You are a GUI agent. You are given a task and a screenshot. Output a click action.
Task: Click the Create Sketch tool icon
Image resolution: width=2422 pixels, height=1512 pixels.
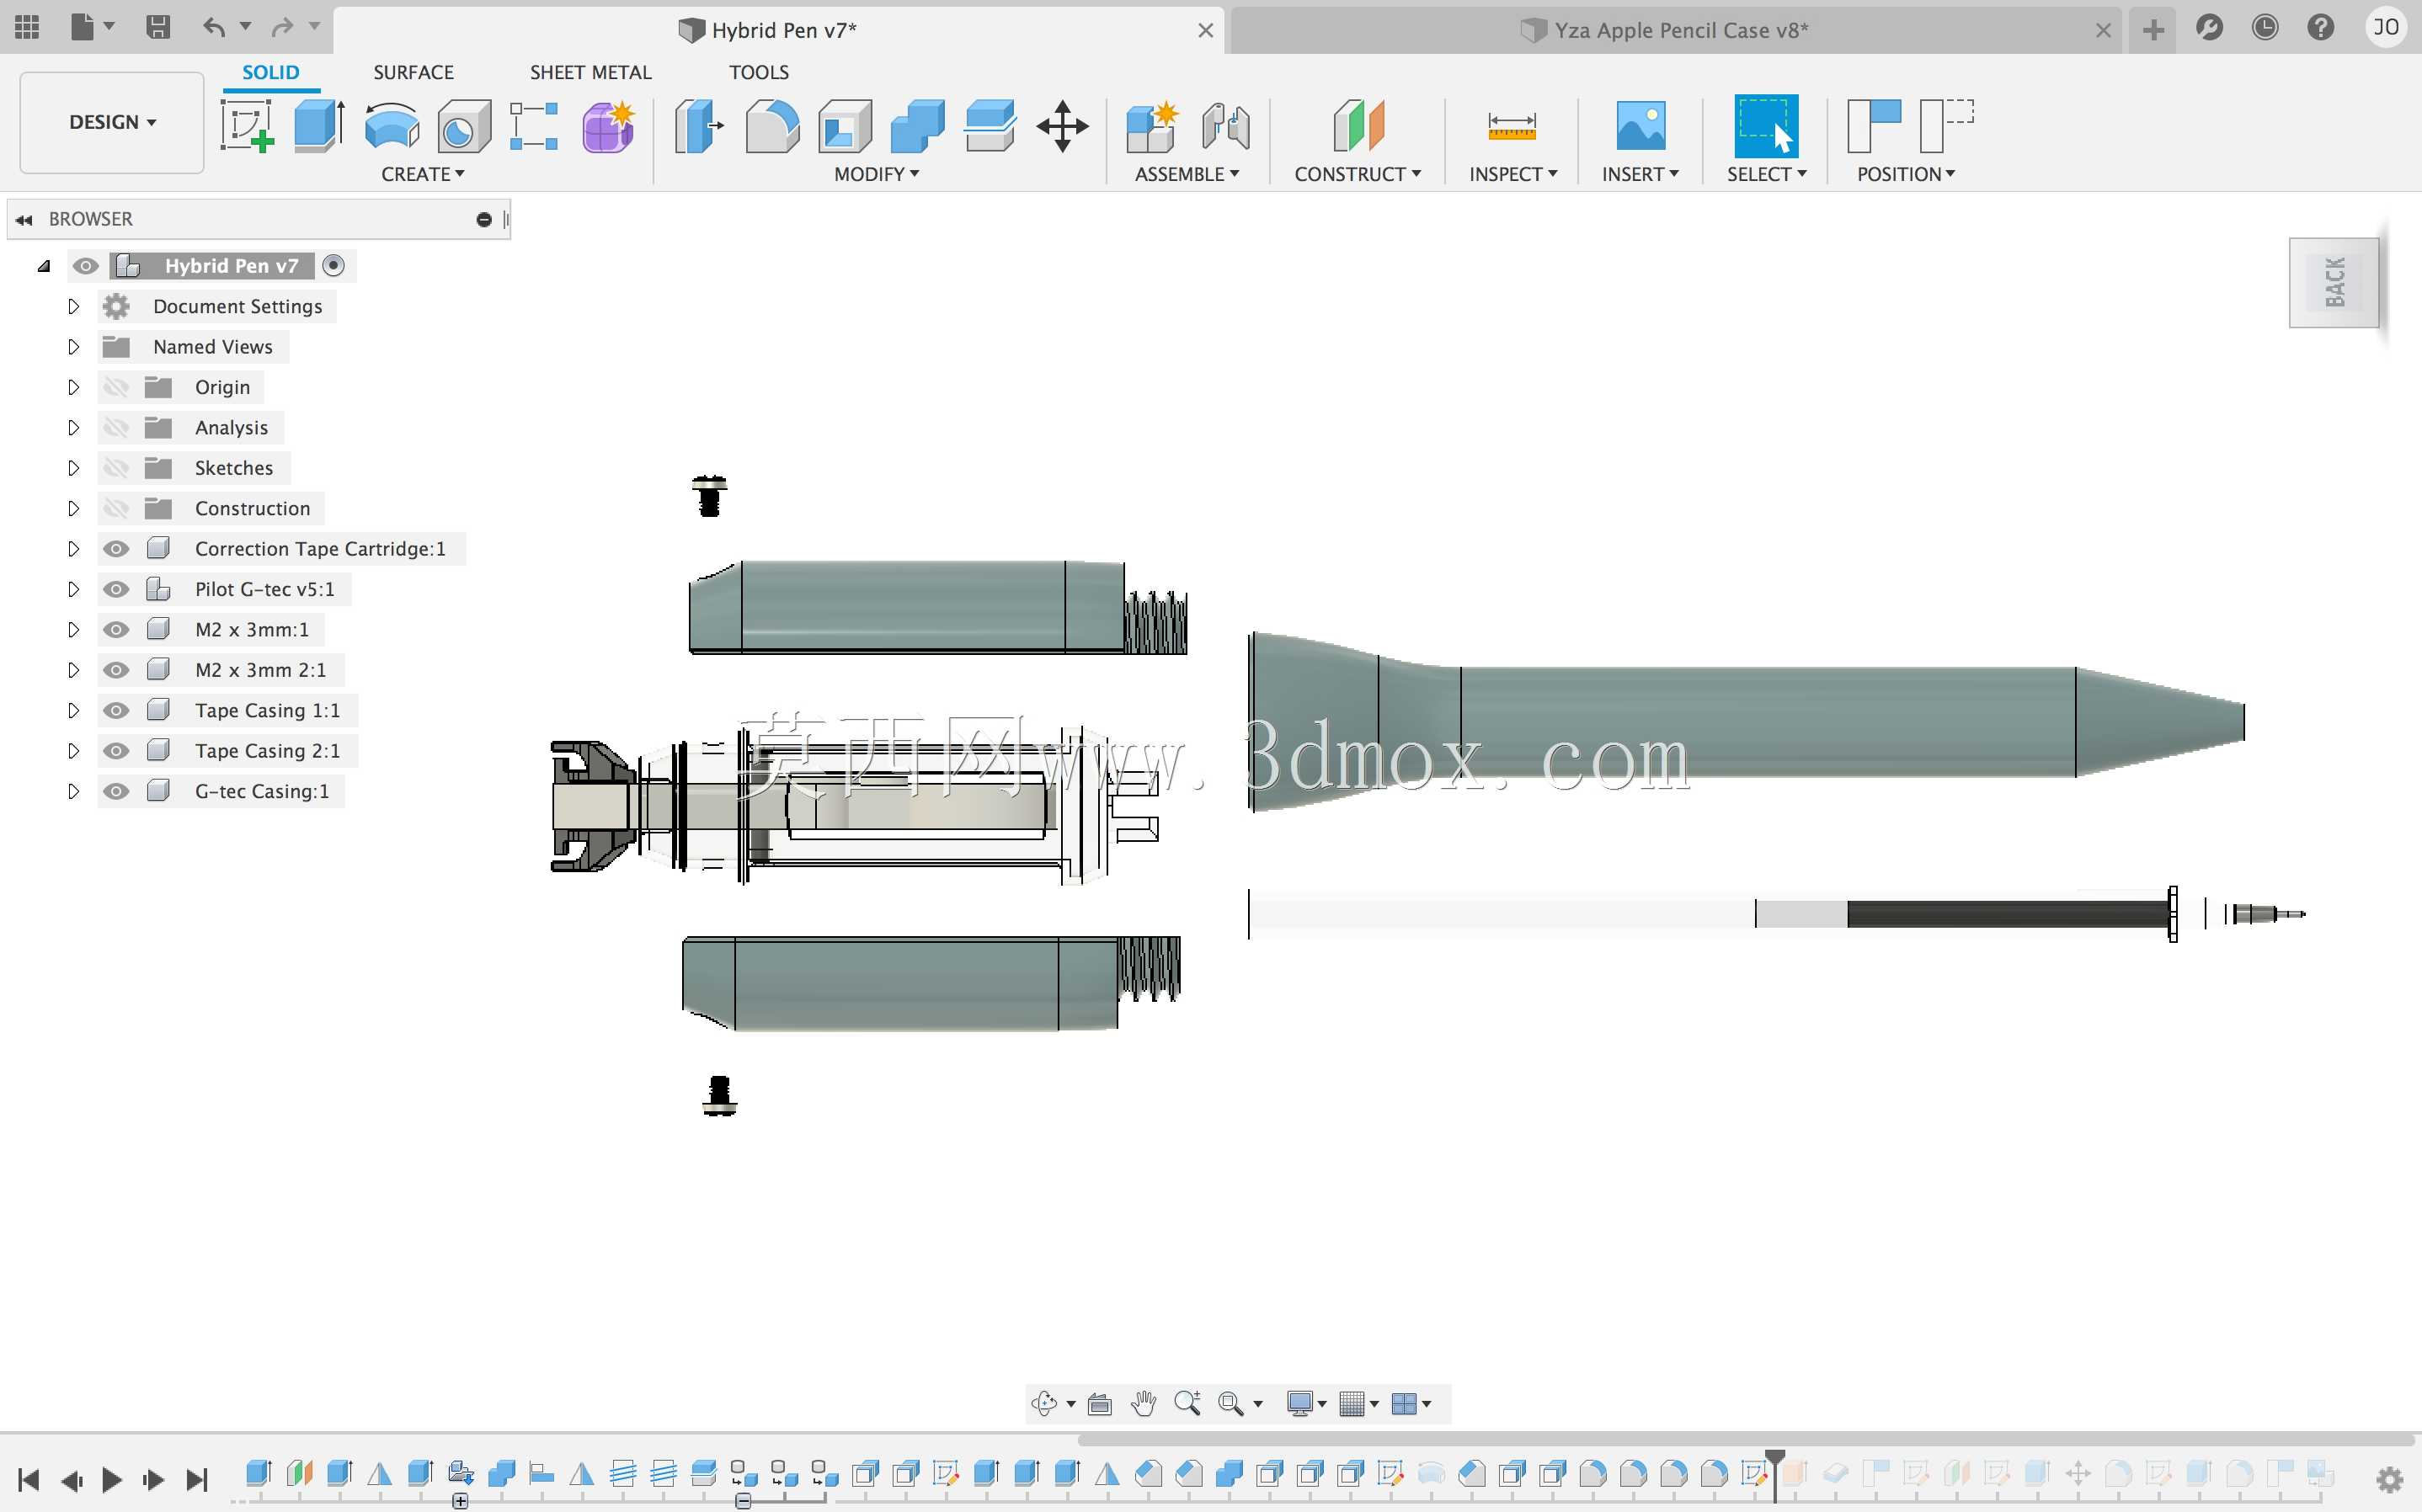[247, 126]
